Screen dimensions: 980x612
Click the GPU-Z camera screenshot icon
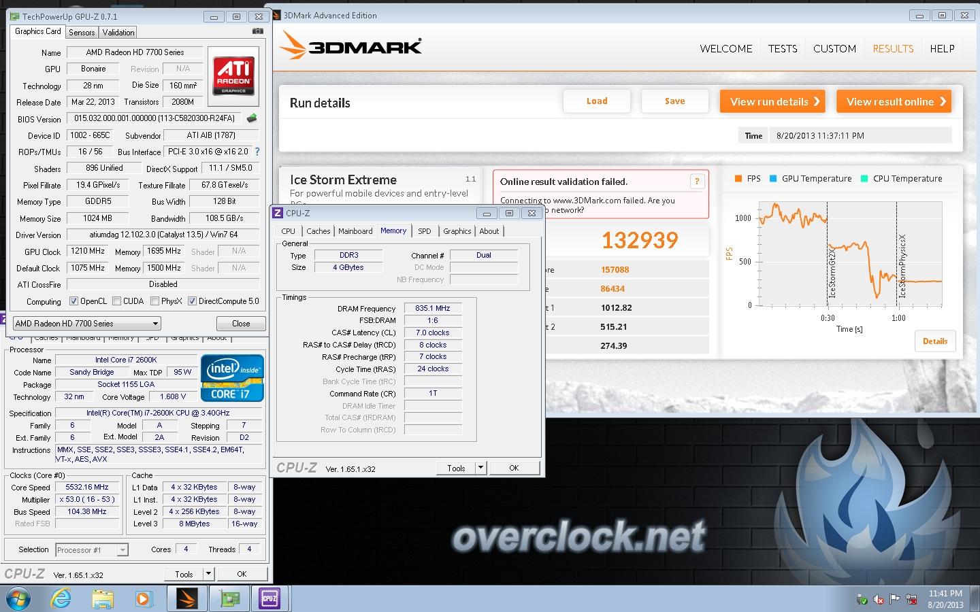point(258,31)
